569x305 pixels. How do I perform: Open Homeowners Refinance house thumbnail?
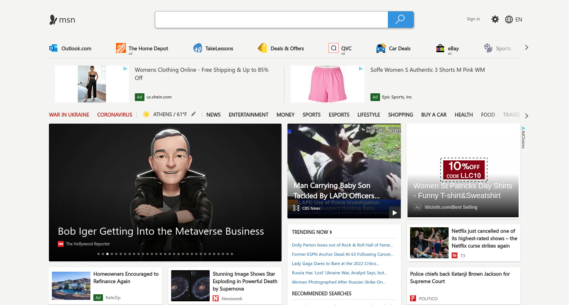point(71,286)
